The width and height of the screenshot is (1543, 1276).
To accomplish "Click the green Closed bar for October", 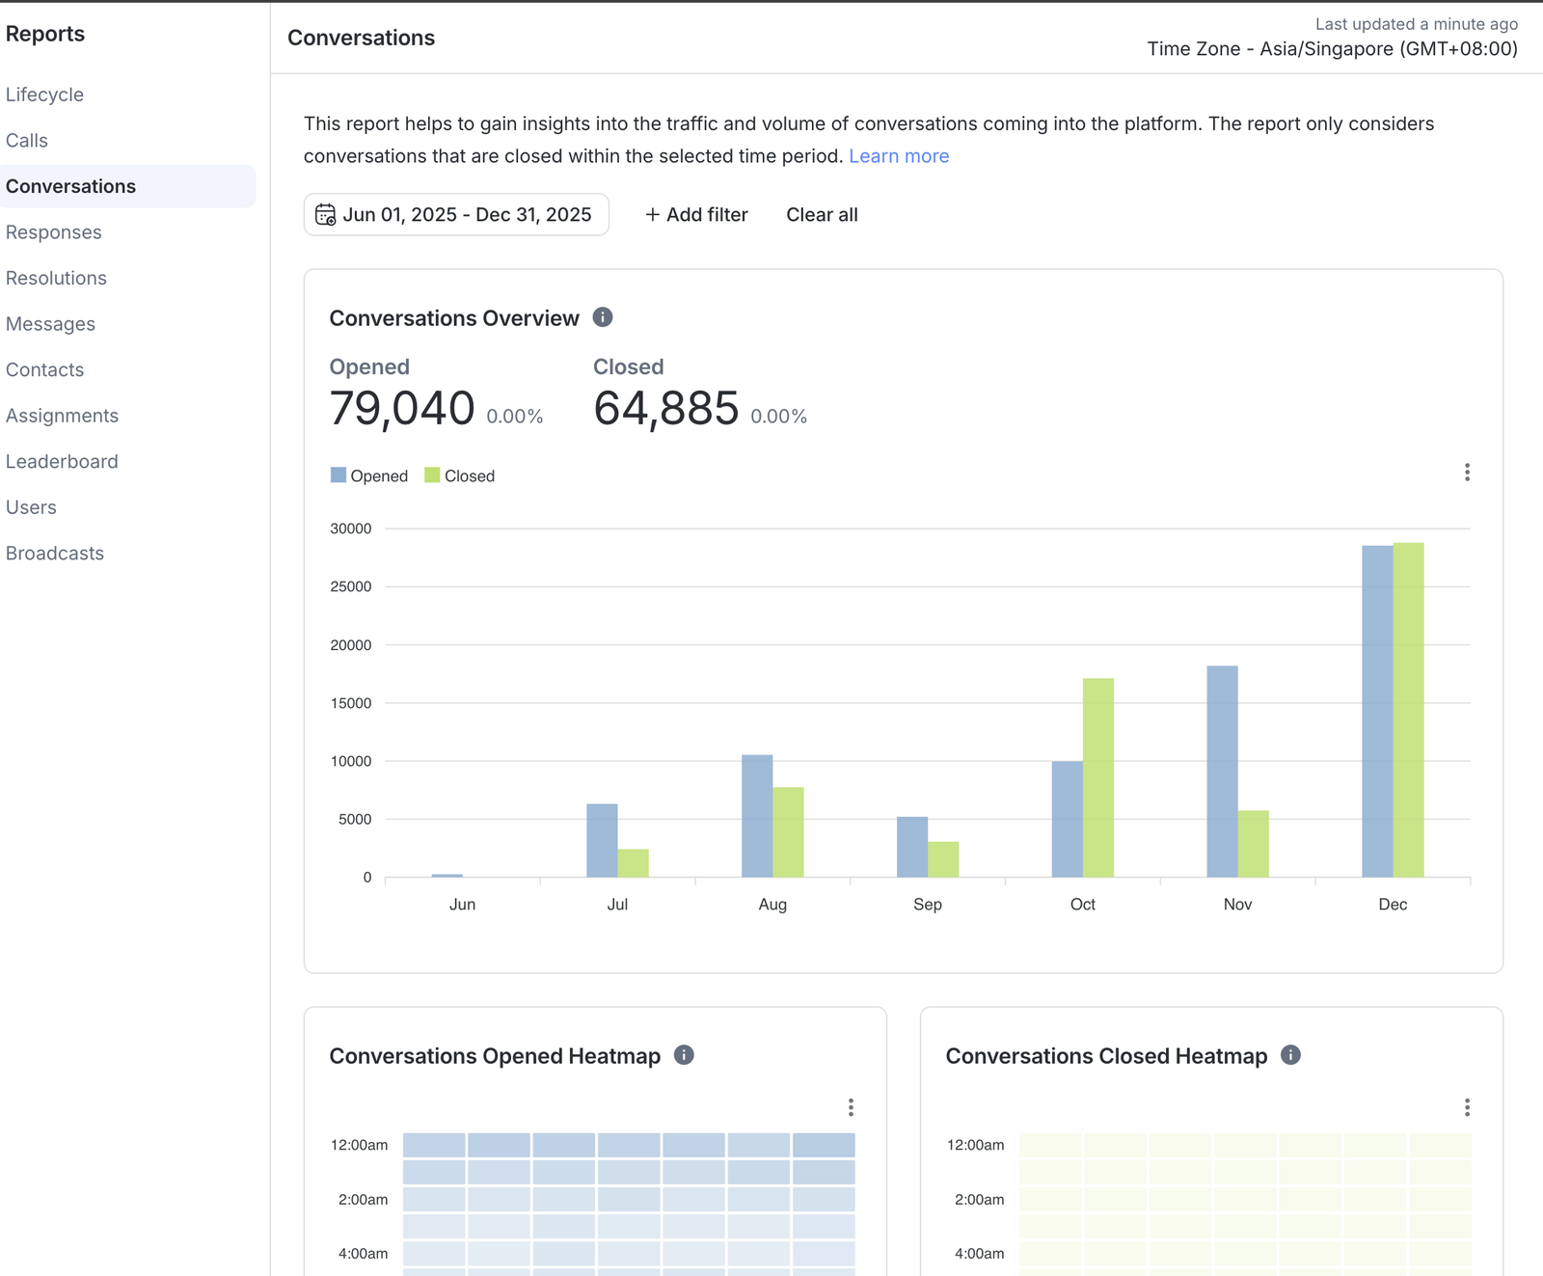I will pos(1098,778).
